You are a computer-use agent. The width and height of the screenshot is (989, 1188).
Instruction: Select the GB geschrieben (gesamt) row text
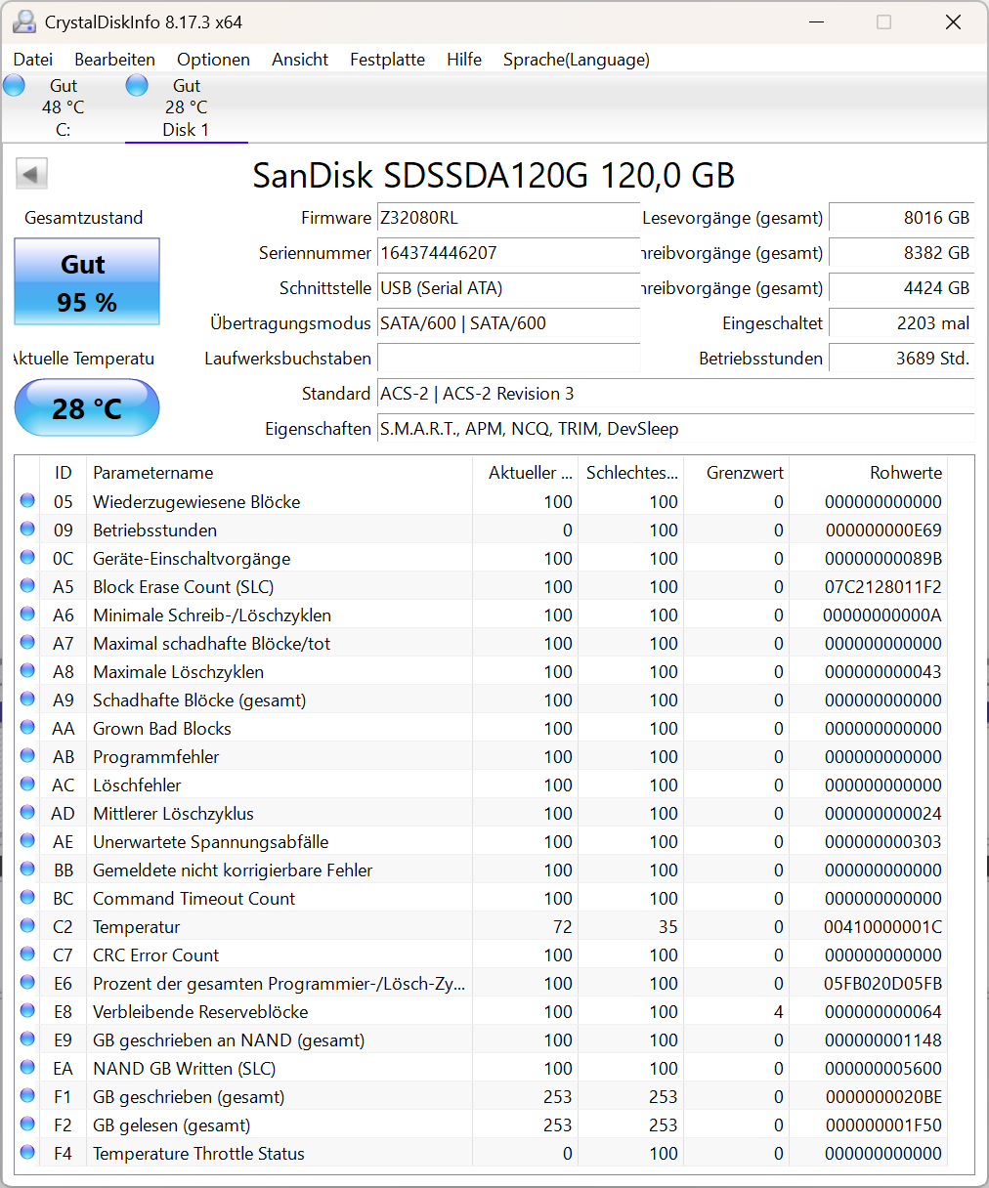point(189,1096)
